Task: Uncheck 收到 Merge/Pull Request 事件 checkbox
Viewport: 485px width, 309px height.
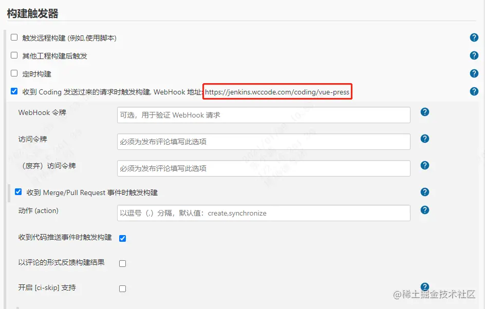Action: pyautogui.click(x=18, y=192)
